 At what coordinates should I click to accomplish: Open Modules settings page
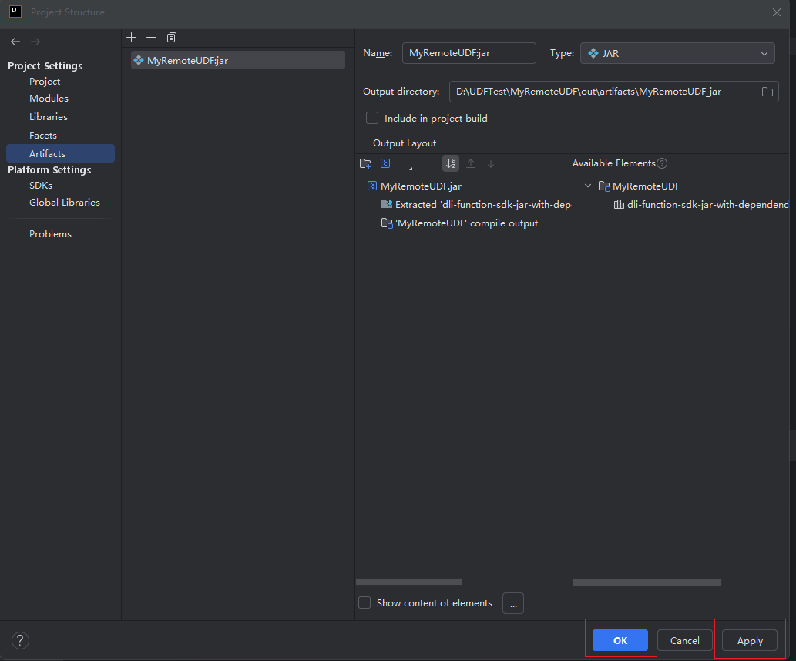(x=49, y=99)
